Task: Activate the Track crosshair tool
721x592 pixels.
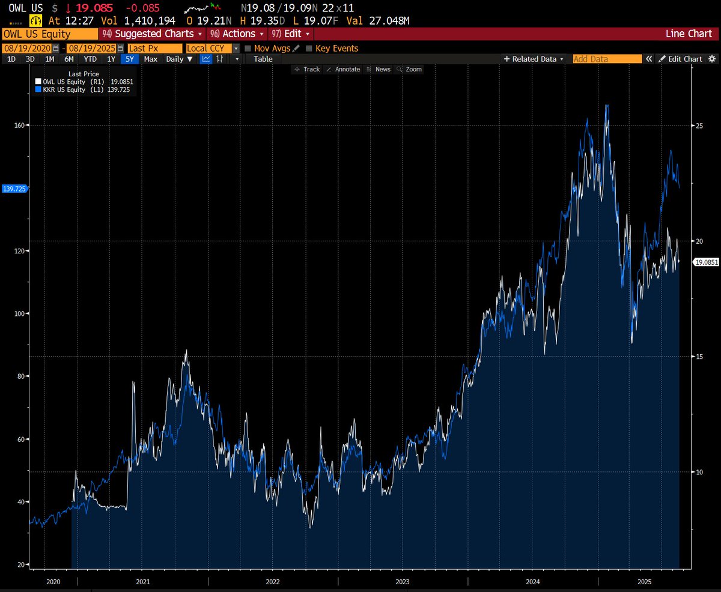Action: pos(307,69)
